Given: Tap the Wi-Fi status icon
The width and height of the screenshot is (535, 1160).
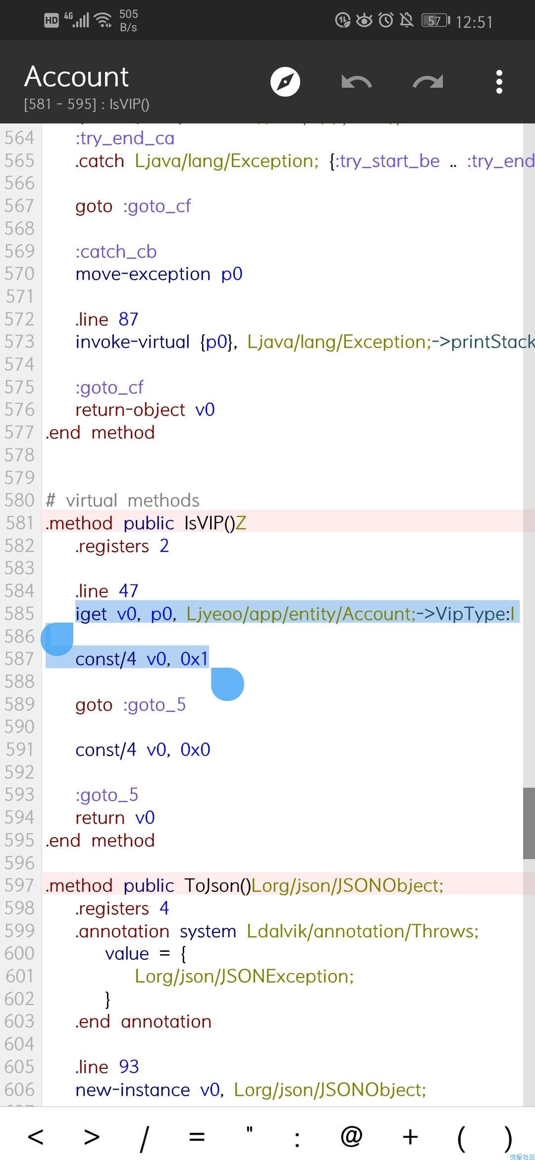Looking at the screenshot, I should [x=103, y=20].
